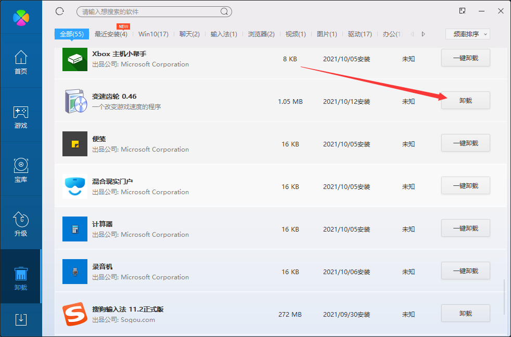Close the software manager window
511x337 pixels.
pyautogui.click(x=501, y=11)
